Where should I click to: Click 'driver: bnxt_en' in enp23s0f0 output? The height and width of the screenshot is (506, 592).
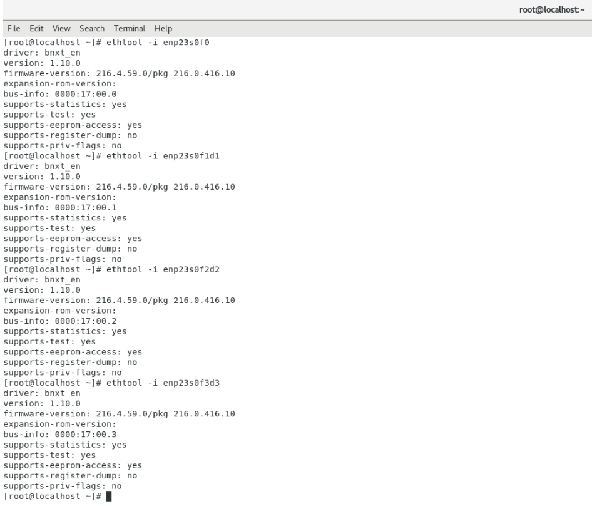[x=42, y=53]
